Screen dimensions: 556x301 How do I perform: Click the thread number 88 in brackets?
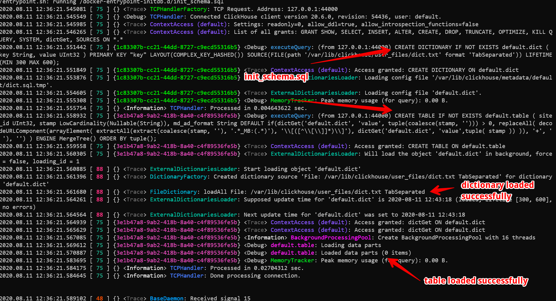click(x=99, y=169)
